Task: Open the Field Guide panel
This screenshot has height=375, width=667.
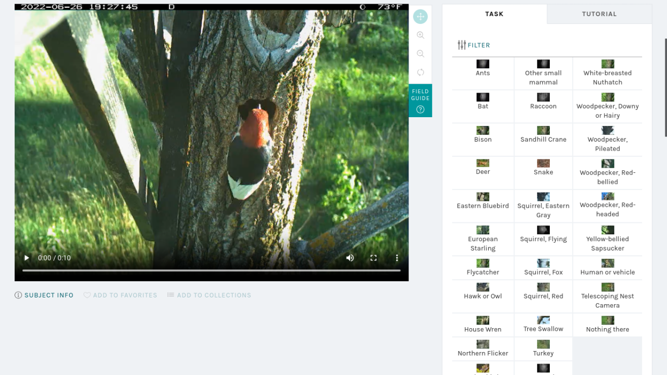Action: 421,101
